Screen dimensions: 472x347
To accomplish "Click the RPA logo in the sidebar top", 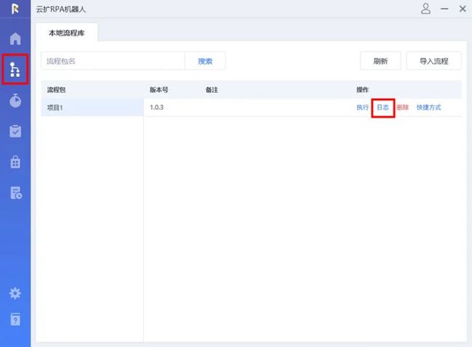I will [15, 9].
